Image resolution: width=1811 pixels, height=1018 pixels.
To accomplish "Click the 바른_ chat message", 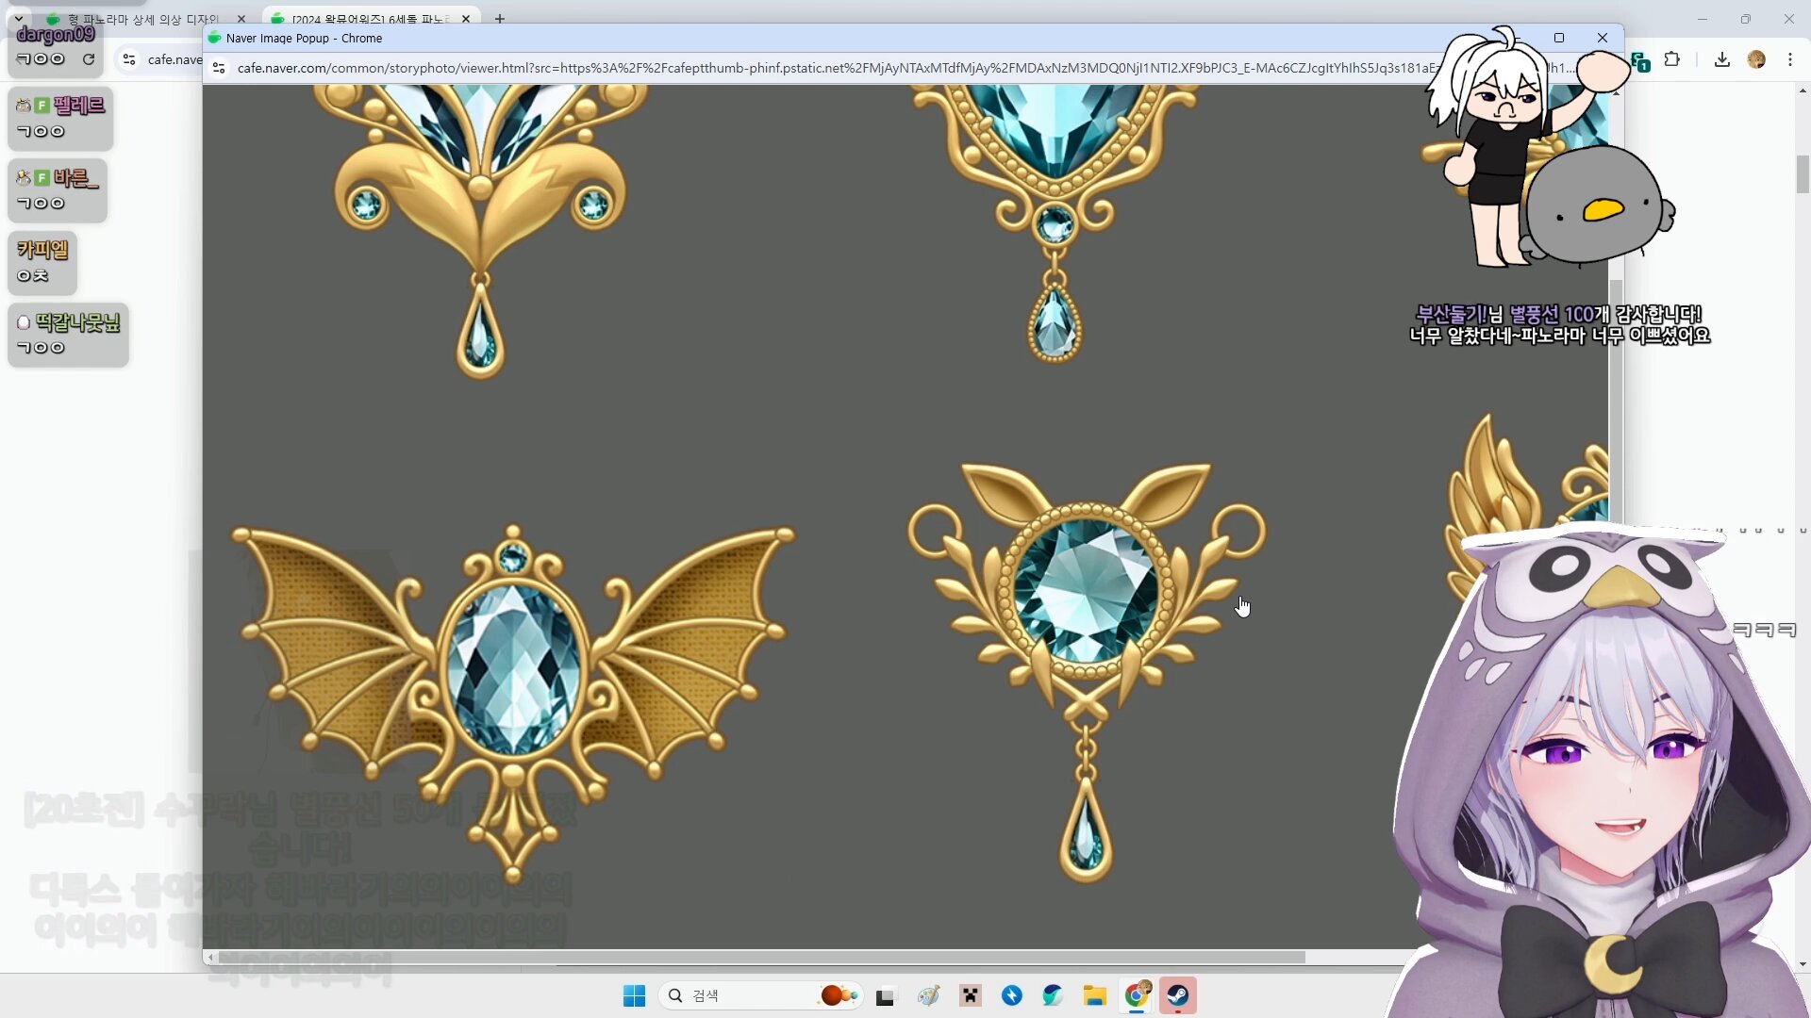I will [58, 190].
